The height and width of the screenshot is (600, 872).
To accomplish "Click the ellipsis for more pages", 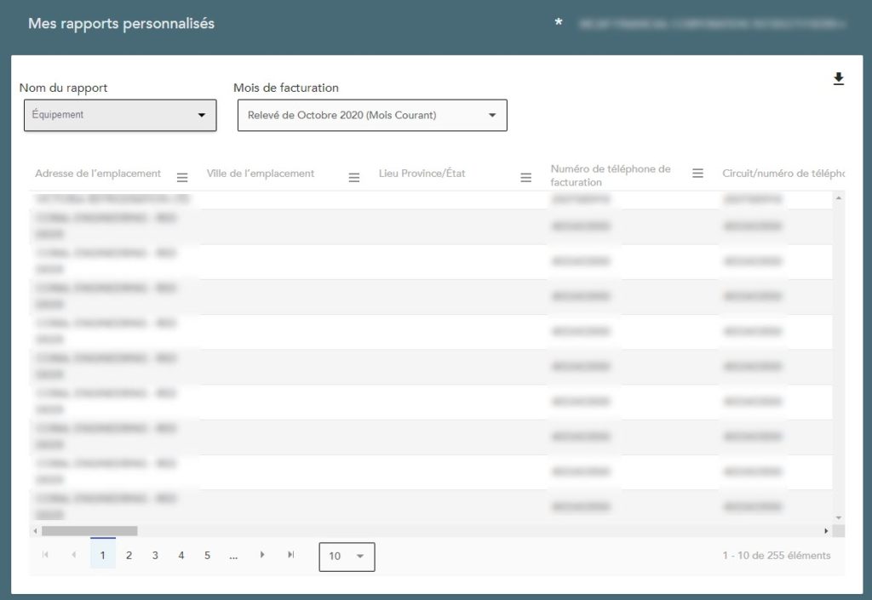I will pyautogui.click(x=233, y=556).
